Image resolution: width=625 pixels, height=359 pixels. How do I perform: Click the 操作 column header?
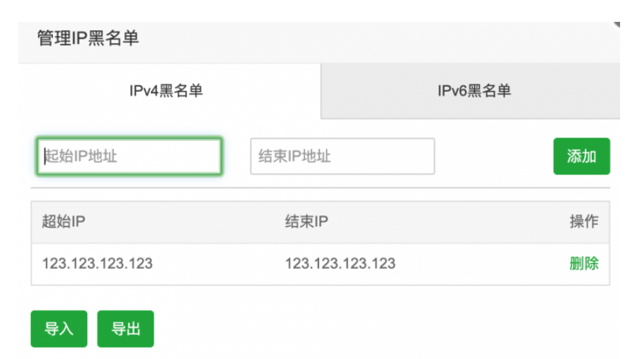tap(583, 221)
